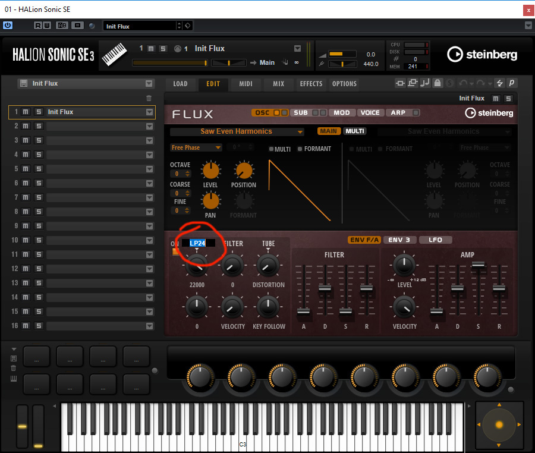This screenshot has height=453, width=535.
Task: Select the SUB page button
Action: coord(301,113)
